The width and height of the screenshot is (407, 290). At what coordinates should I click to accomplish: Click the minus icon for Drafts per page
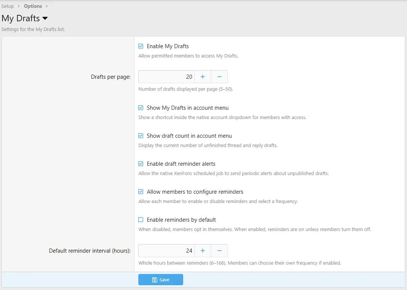pyautogui.click(x=219, y=77)
